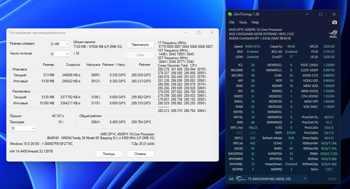Screen dimensions: 350x189
Task: Click the tRFC (ns) value 166.25
Action: [253, 128]
